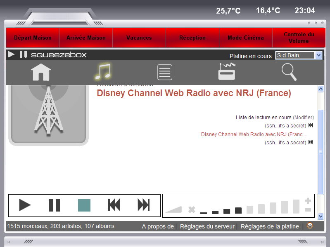The image size is (330, 247).
Task: Click next icon beside second secret entry
Action: (x=311, y=142)
